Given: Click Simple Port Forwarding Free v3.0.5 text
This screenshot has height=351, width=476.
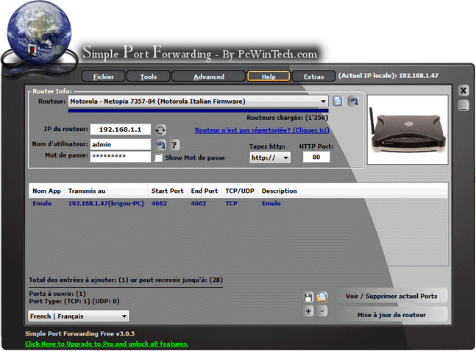Looking at the screenshot, I should pyautogui.click(x=80, y=333).
